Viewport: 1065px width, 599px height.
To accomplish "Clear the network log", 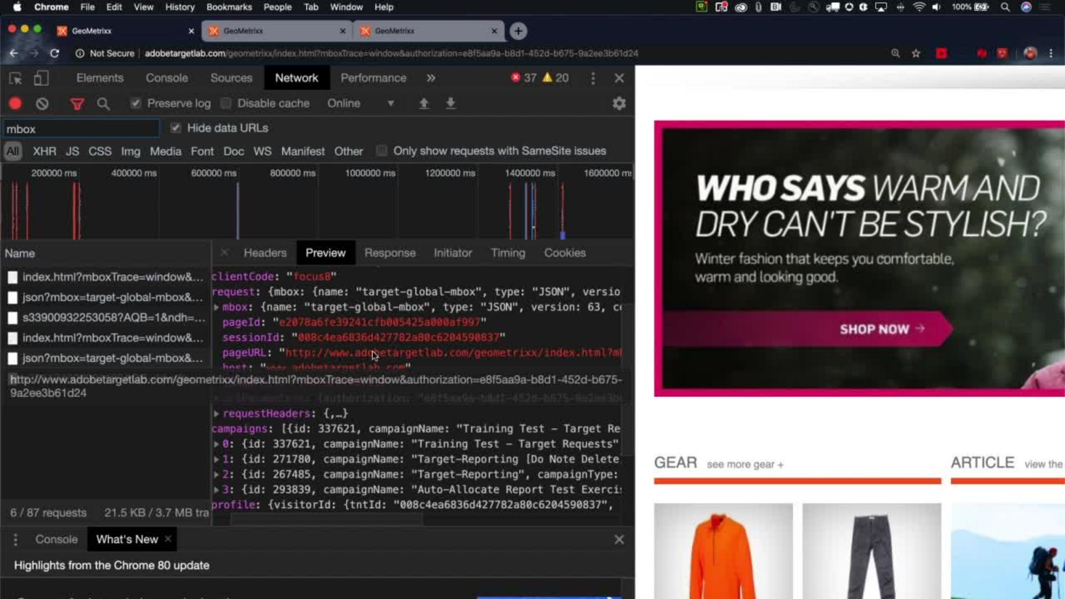I will click(x=42, y=103).
